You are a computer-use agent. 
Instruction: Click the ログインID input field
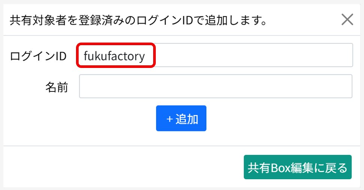point(215,55)
